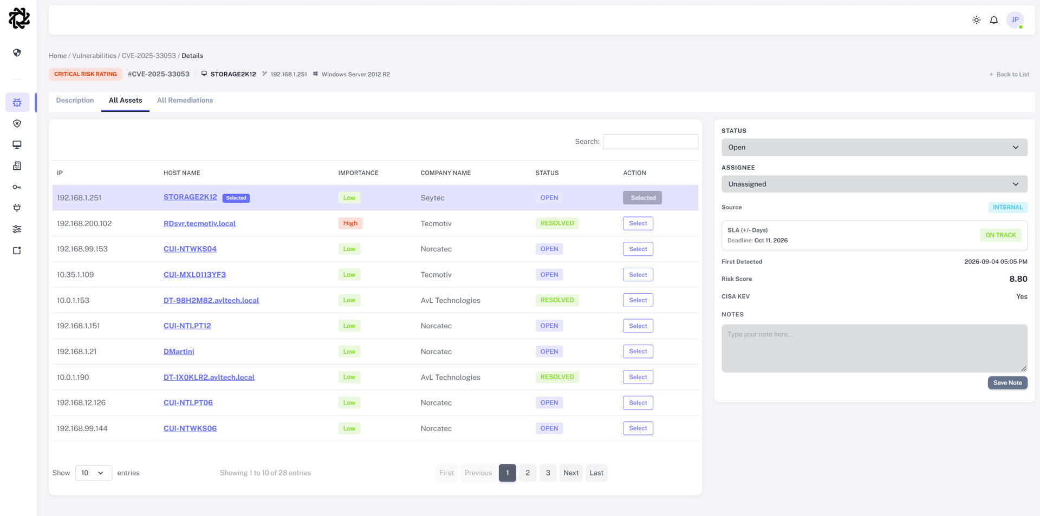
Task: Go to Vulnerabilities in the breadcrumb
Action: pyautogui.click(x=94, y=56)
